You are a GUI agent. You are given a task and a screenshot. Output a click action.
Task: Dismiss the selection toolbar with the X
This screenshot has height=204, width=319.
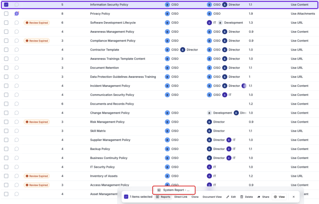(293, 197)
